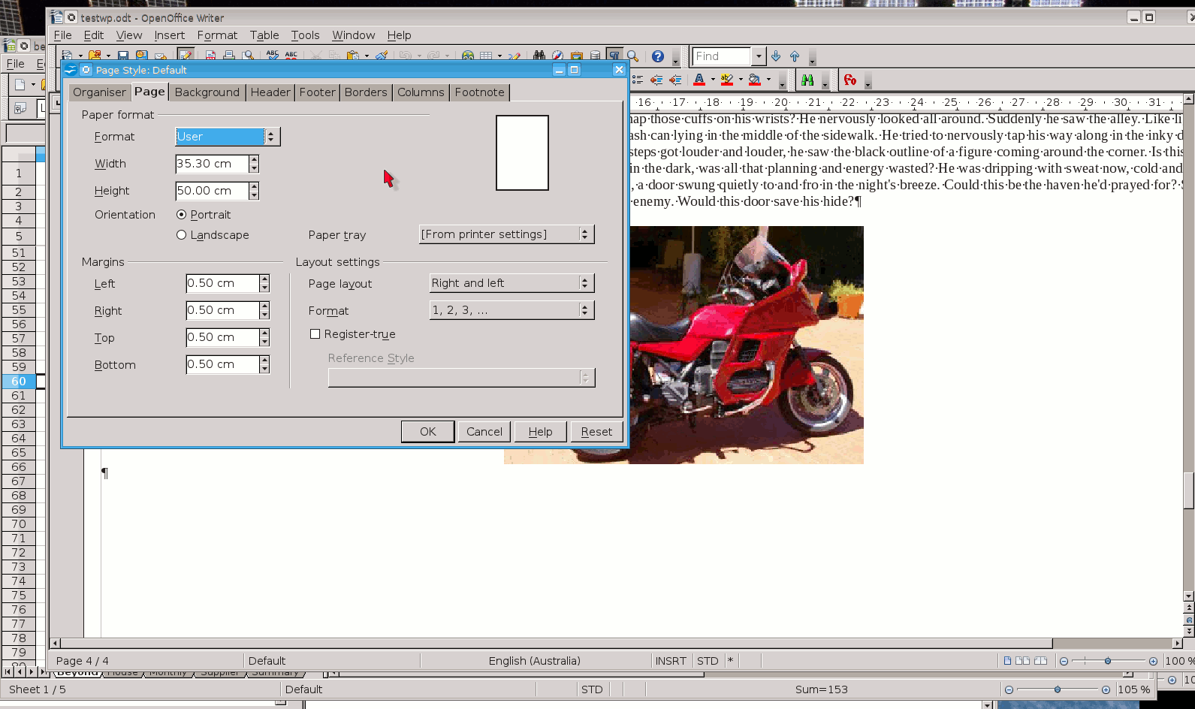The width and height of the screenshot is (1195, 709).
Task: Click the Writer zoom slider handle
Action: 1108,661
